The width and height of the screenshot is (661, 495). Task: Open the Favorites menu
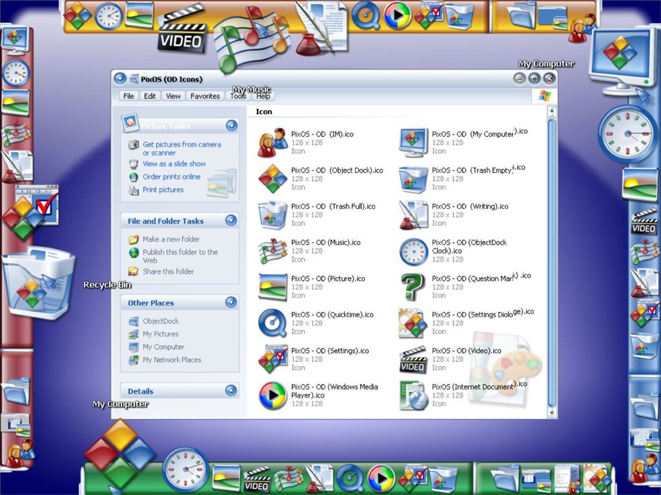[205, 96]
